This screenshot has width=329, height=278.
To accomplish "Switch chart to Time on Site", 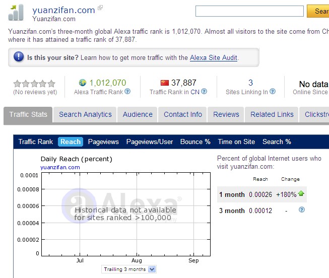I will [236, 142].
